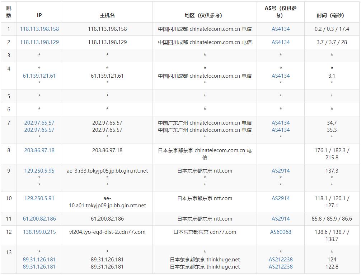361x275 pixels.
Task: Click the plain 61.200.82.186 hostname cell
Action: click(107, 219)
